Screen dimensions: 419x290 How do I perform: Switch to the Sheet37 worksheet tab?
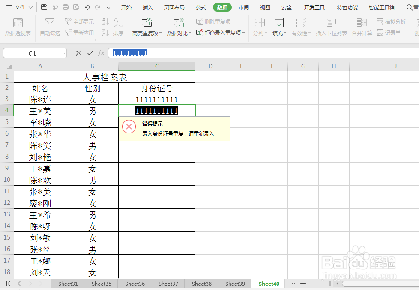click(168, 283)
